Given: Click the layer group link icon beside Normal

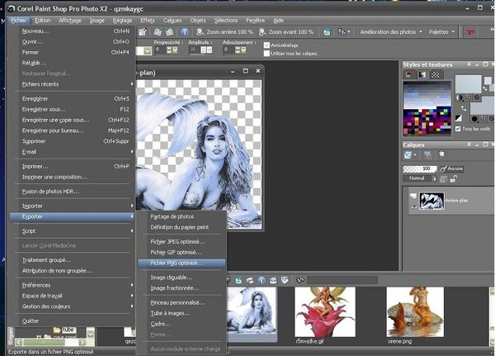Looking at the screenshot, I should pos(443,179).
